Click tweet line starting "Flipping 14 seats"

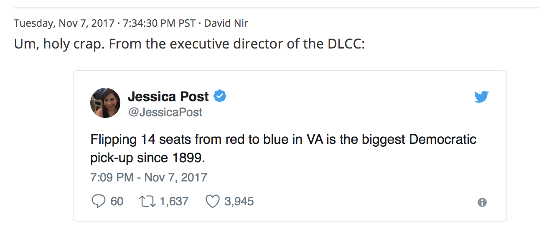tap(283, 139)
